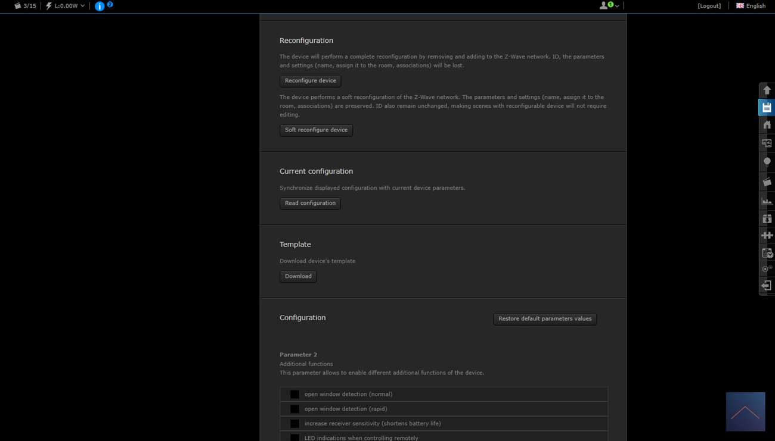Screen dimensions: 775x441
Task: Click the gears icon in the right sidebar
Action: [767, 269]
